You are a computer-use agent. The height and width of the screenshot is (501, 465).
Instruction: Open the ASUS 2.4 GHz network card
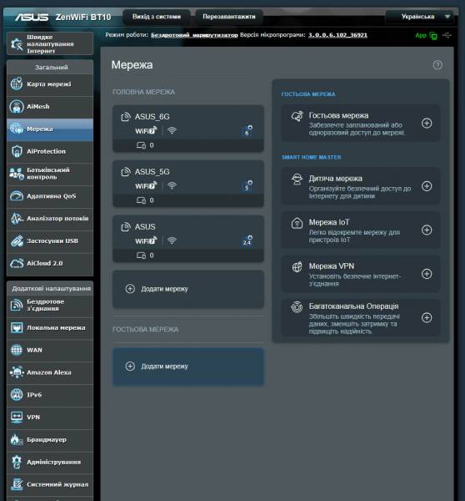click(x=188, y=239)
